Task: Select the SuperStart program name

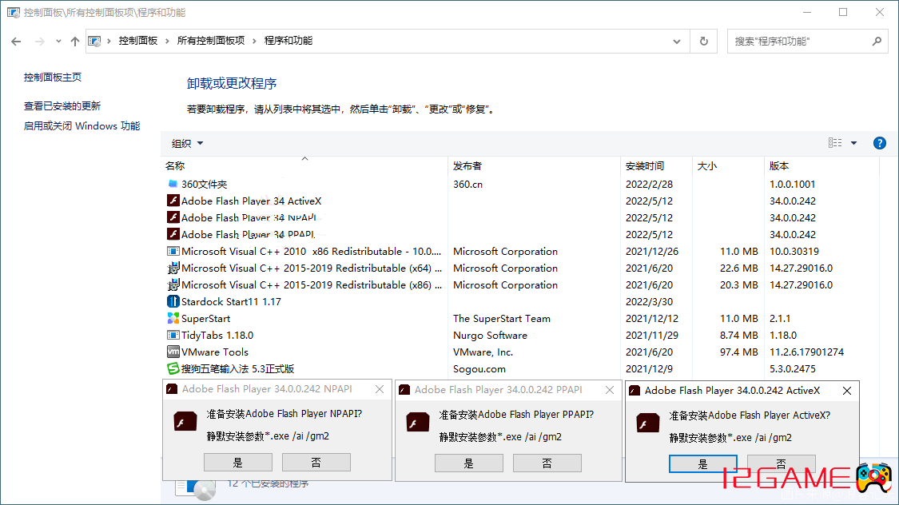Action: [206, 319]
